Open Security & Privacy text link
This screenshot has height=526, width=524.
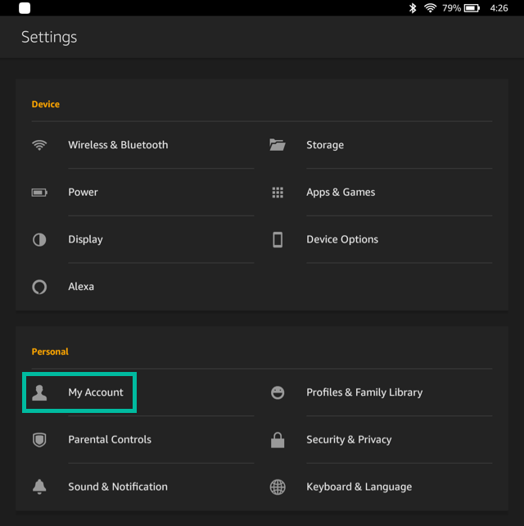coord(349,440)
